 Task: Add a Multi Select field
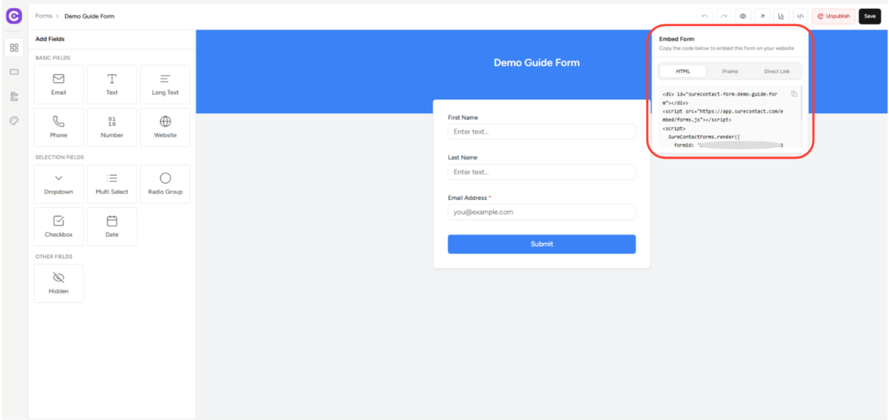pyautogui.click(x=112, y=184)
